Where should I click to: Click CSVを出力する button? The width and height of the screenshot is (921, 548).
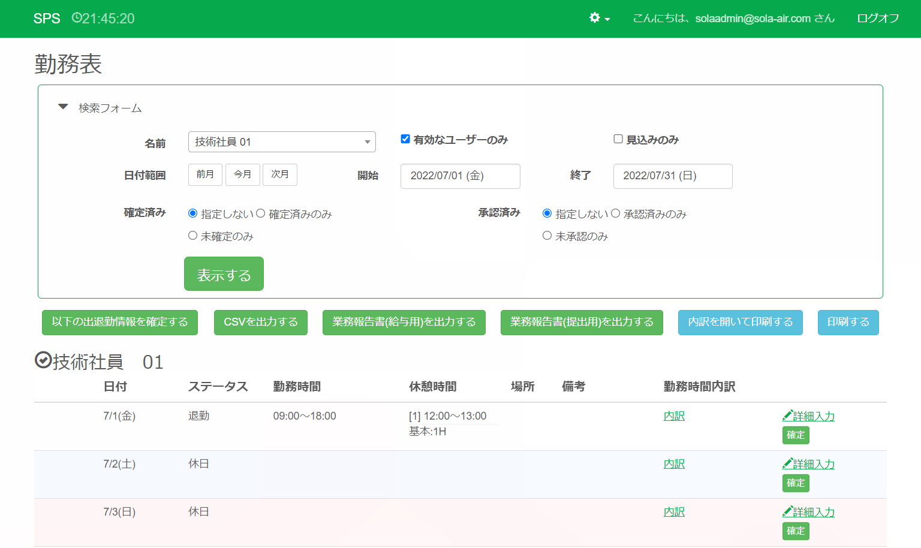[x=260, y=323]
